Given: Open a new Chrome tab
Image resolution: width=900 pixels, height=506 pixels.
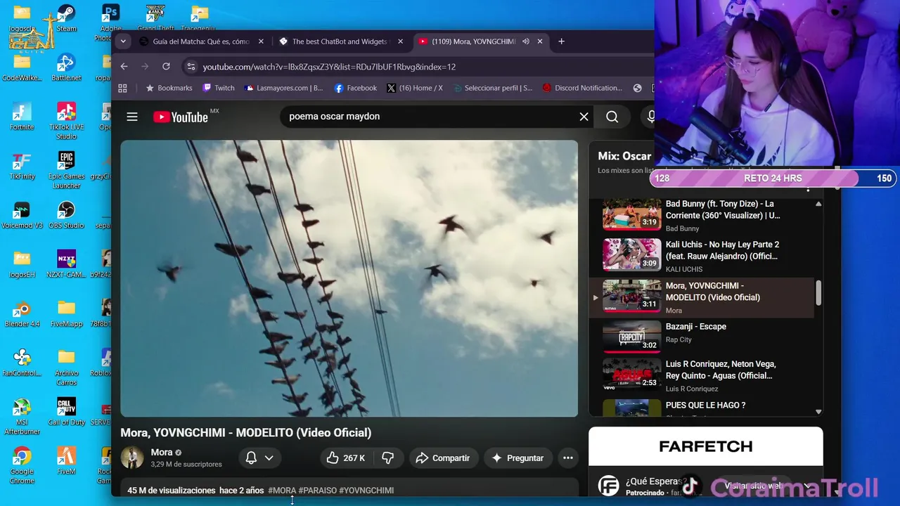Looking at the screenshot, I should pos(561,41).
